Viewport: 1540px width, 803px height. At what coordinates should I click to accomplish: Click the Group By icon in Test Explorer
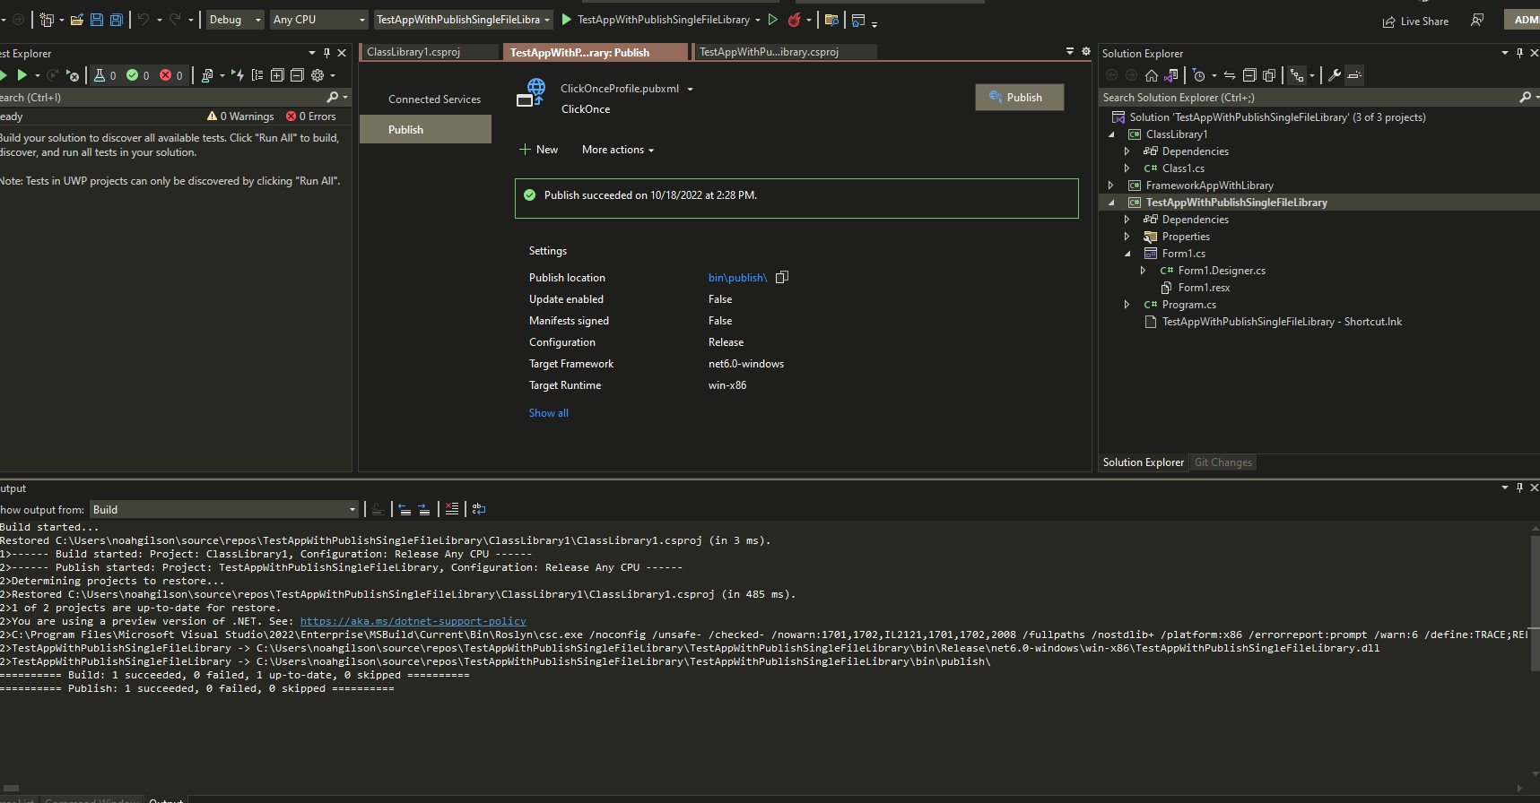[257, 75]
